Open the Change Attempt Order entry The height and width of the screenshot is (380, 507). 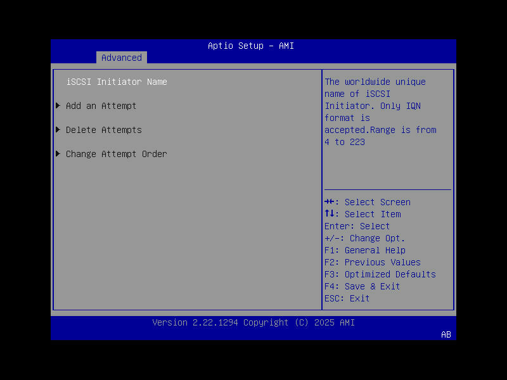tap(117, 154)
